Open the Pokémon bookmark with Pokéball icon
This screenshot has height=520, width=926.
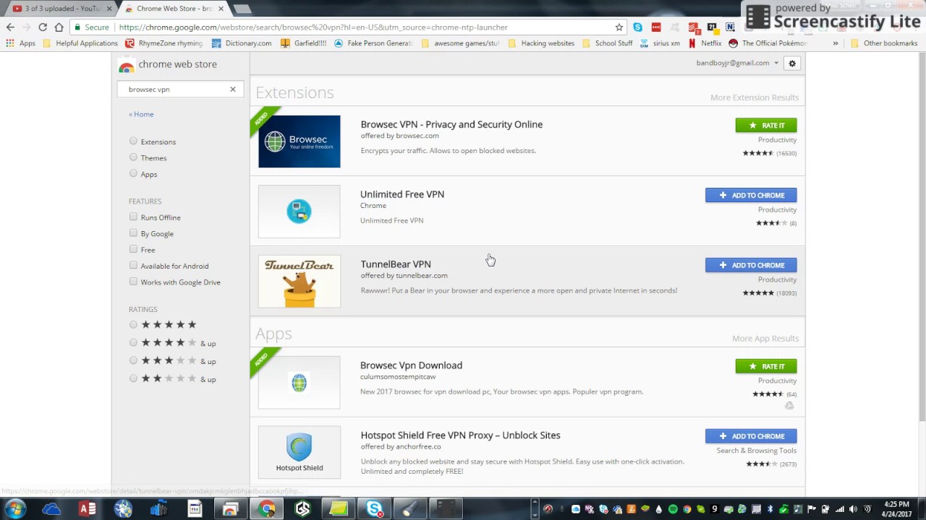(767, 43)
